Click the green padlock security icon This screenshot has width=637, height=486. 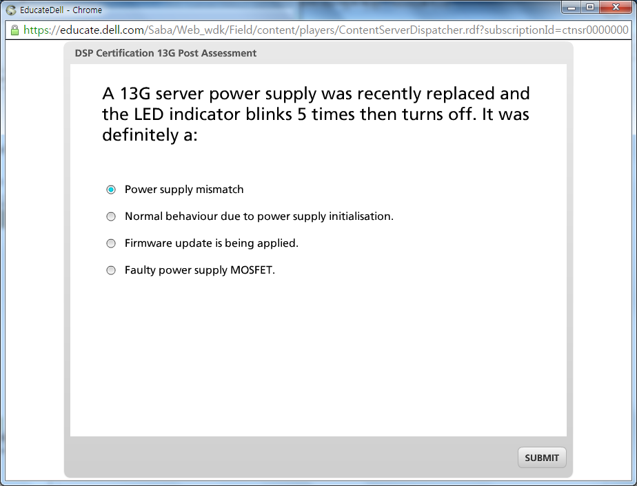tap(14, 30)
